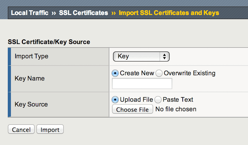This screenshot has width=248, height=145.
Task: Click the Import button
Action: click(x=50, y=129)
